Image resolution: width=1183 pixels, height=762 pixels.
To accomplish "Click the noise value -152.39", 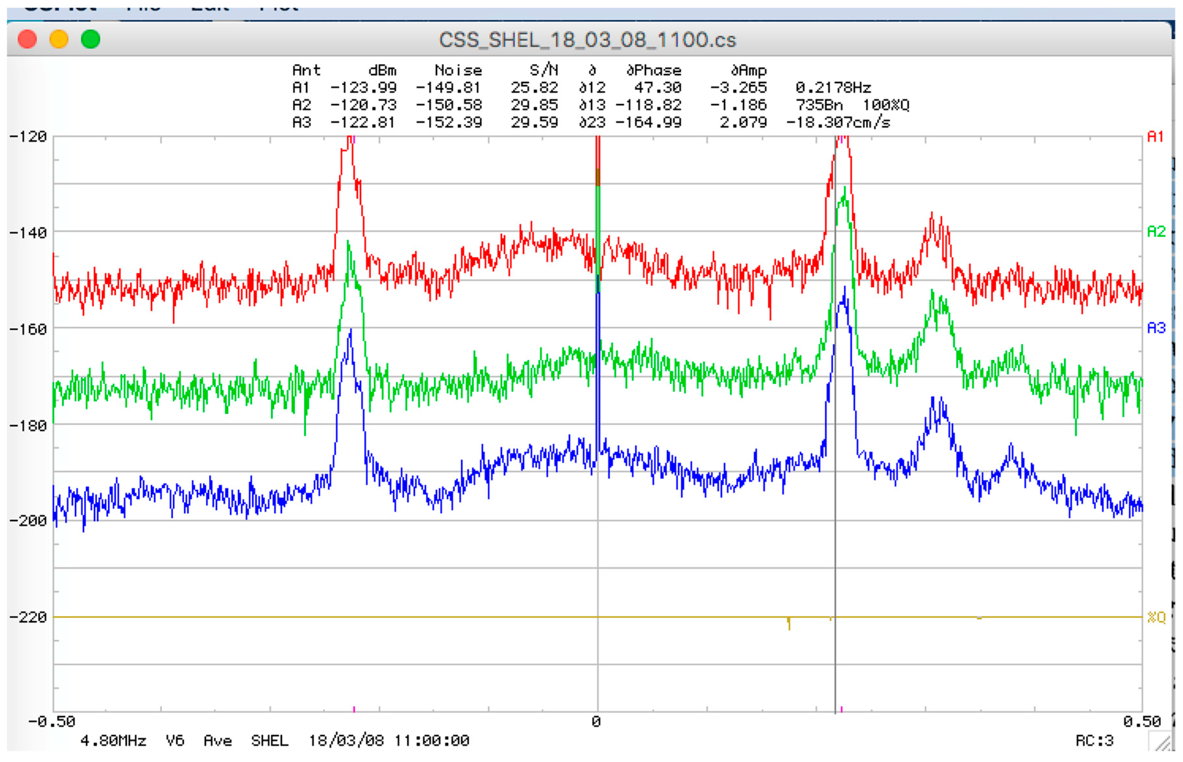I will click(x=448, y=123).
